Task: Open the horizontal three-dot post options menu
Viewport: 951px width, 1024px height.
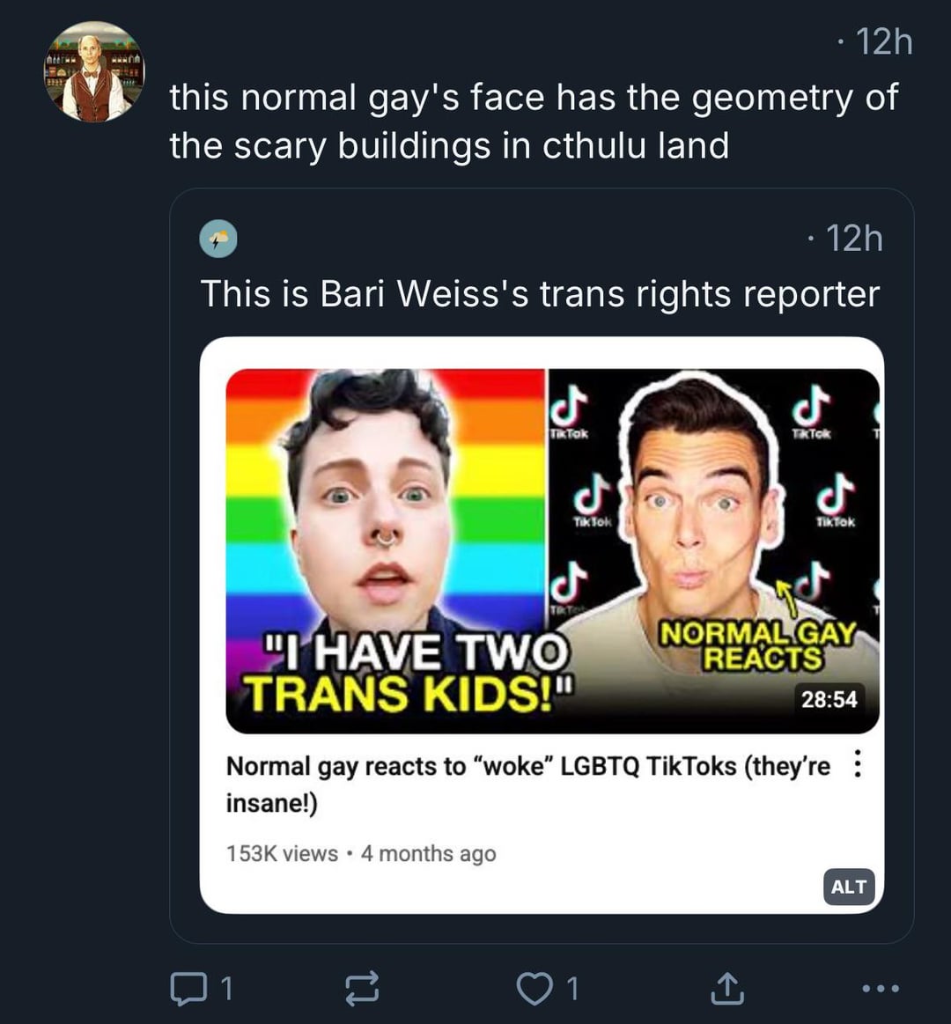Action: [x=881, y=989]
